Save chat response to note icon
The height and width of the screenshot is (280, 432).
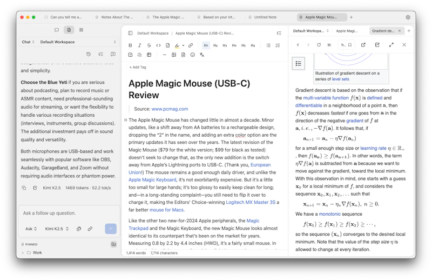pyautogui.click(x=35, y=188)
